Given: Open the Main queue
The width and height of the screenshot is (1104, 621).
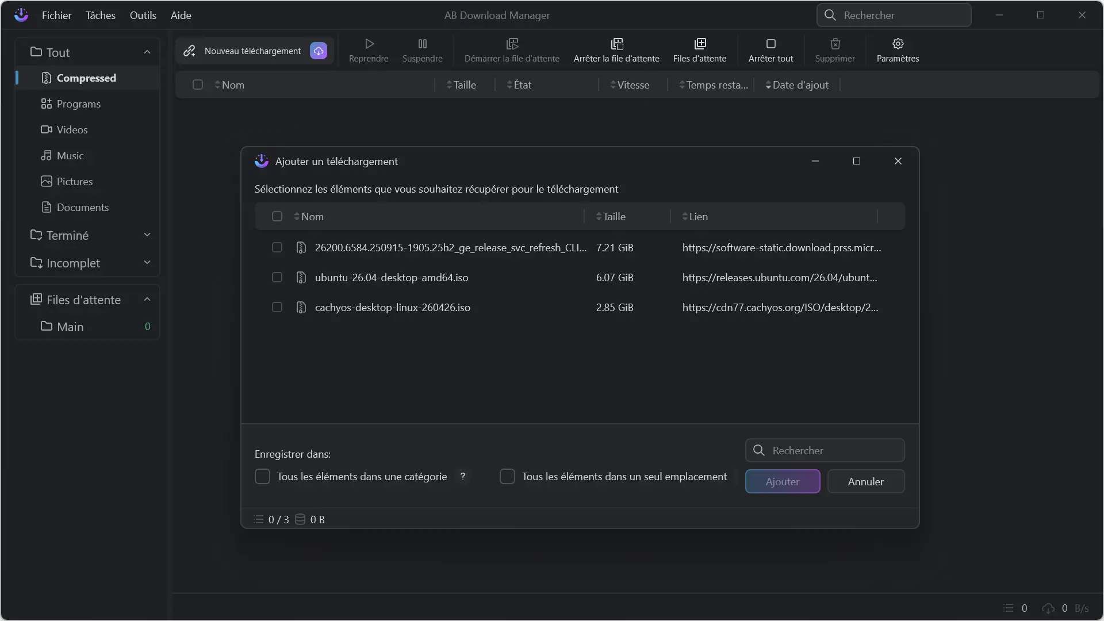Looking at the screenshot, I should tap(88, 327).
